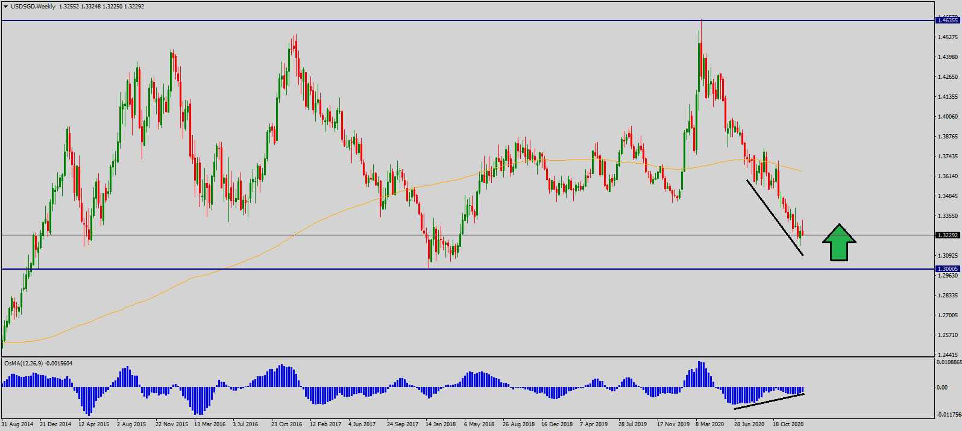962x431 pixels.
Task: Click the 1.40060 price scale label
Action: (x=948, y=117)
